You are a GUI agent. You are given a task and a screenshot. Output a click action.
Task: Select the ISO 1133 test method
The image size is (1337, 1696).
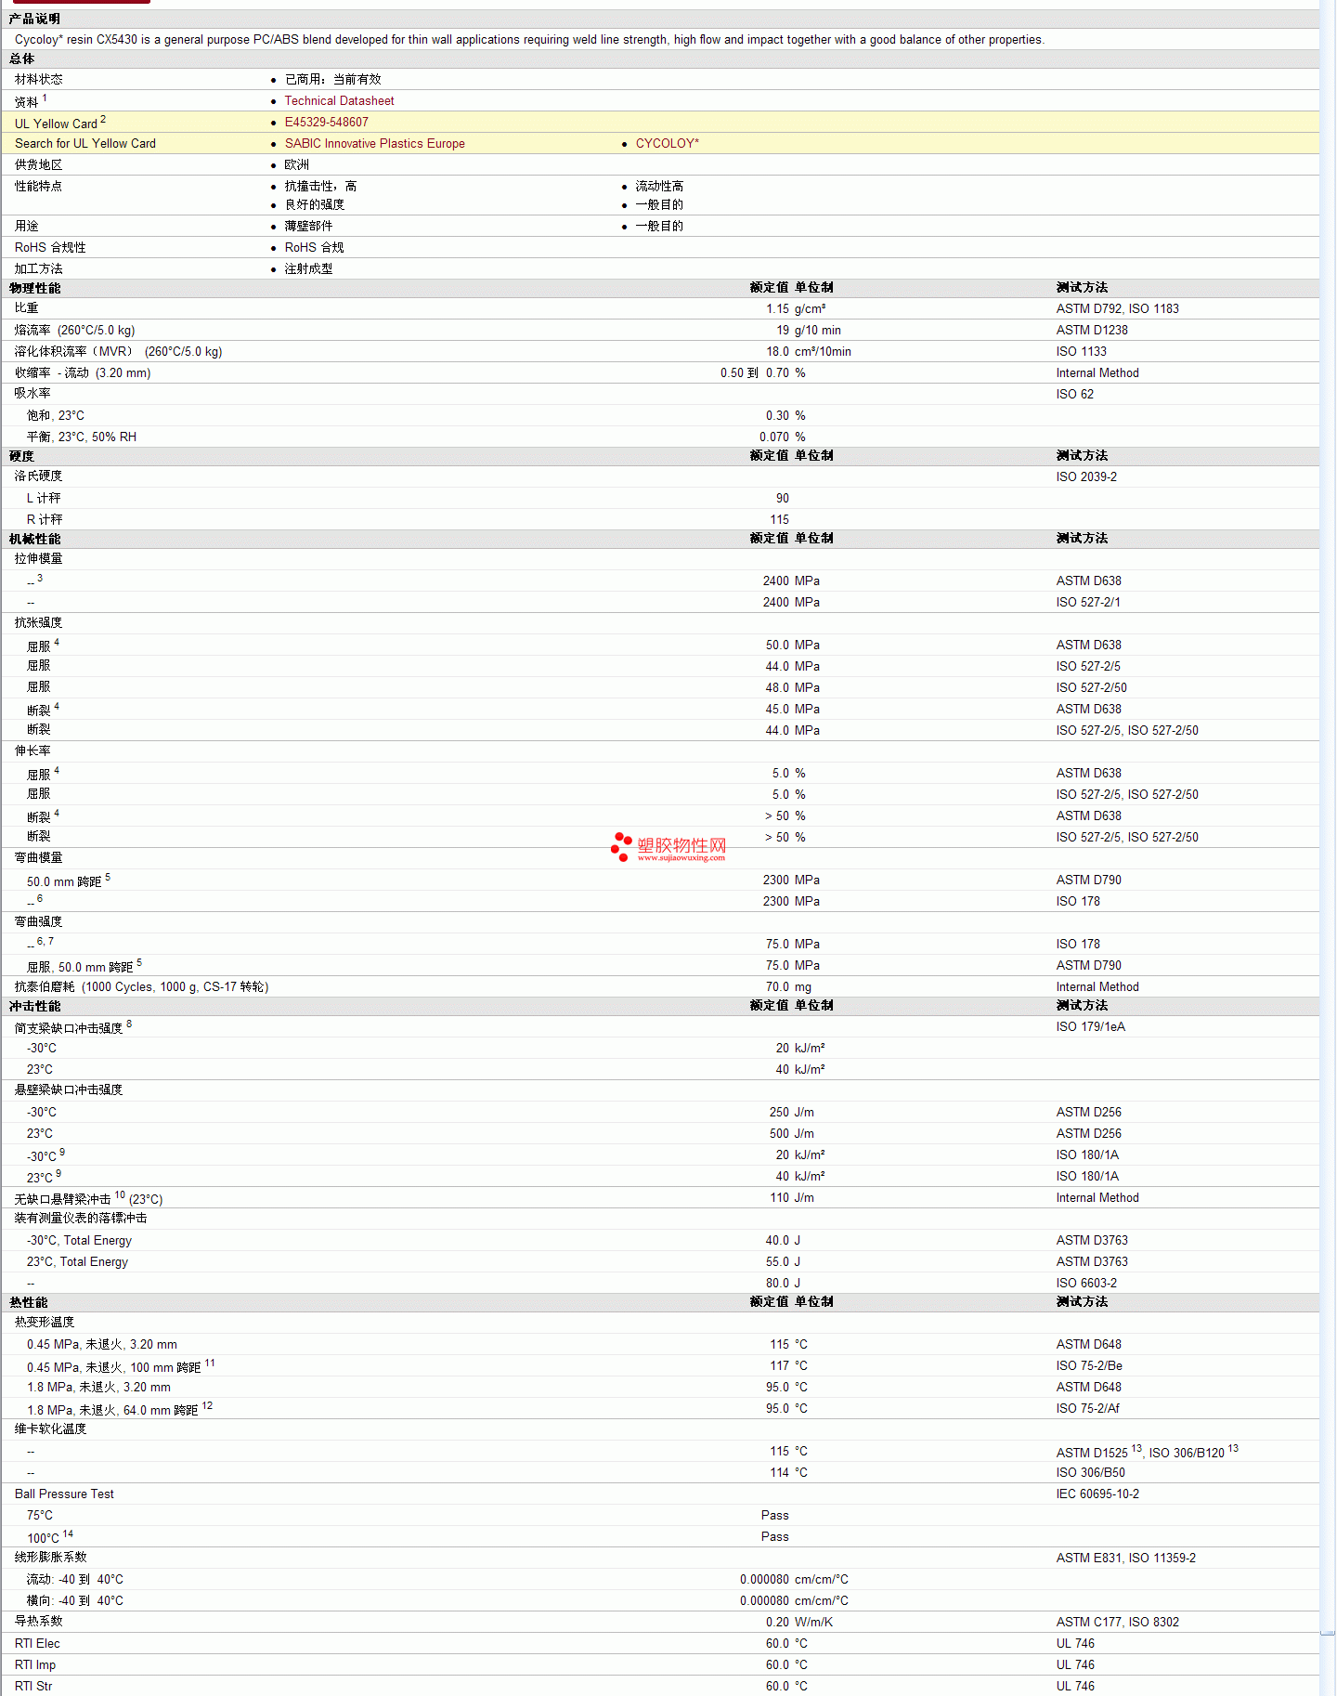[1081, 351]
